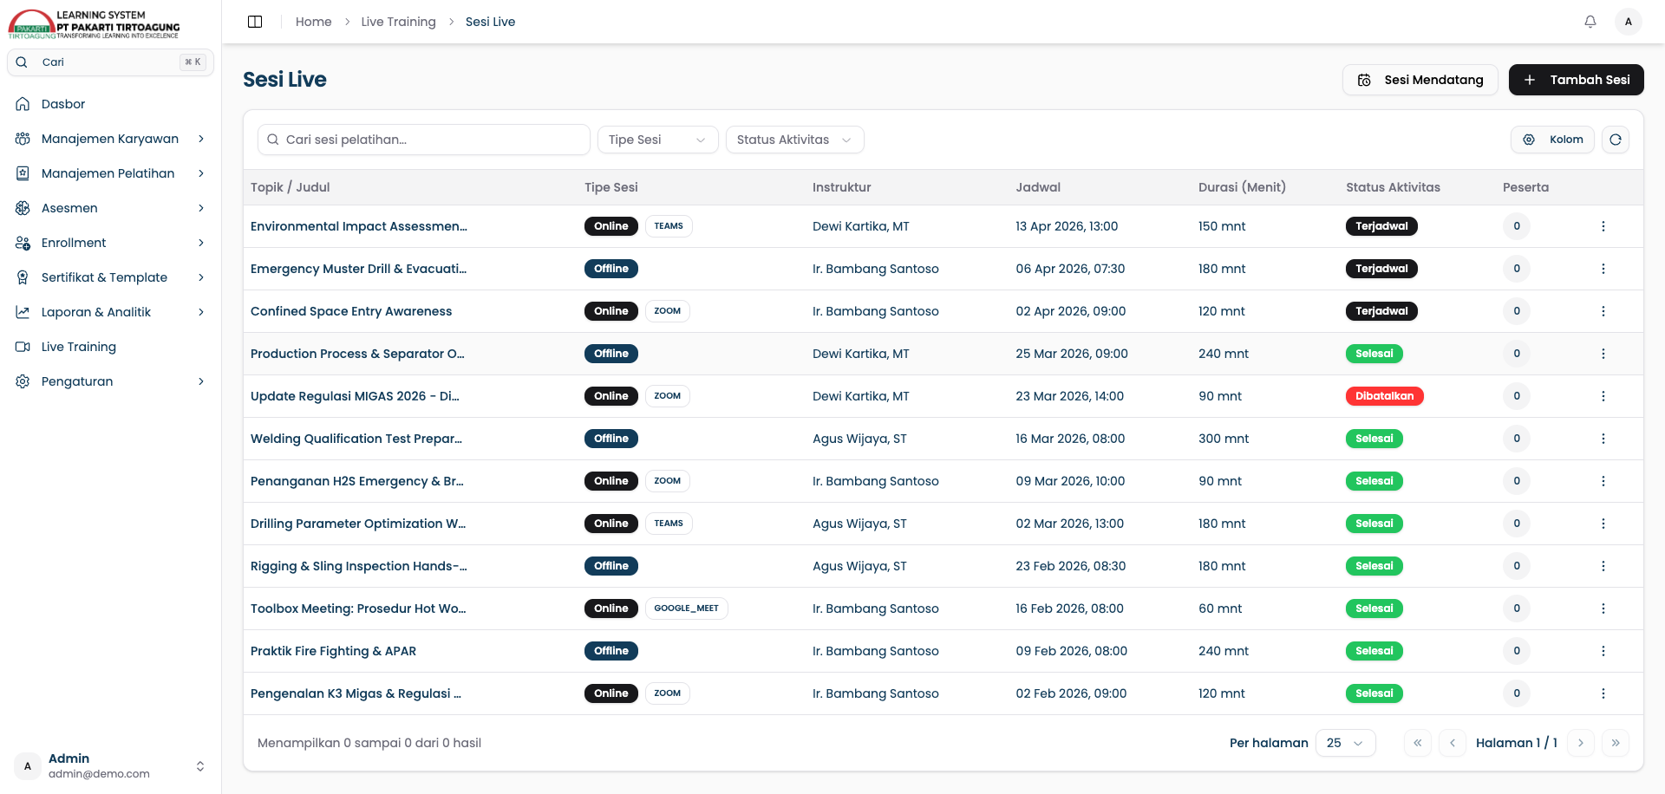Open row actions for Update Regulasi MIGAS 2026
Screen dimensions: 1665x794
coord(1603,396)
